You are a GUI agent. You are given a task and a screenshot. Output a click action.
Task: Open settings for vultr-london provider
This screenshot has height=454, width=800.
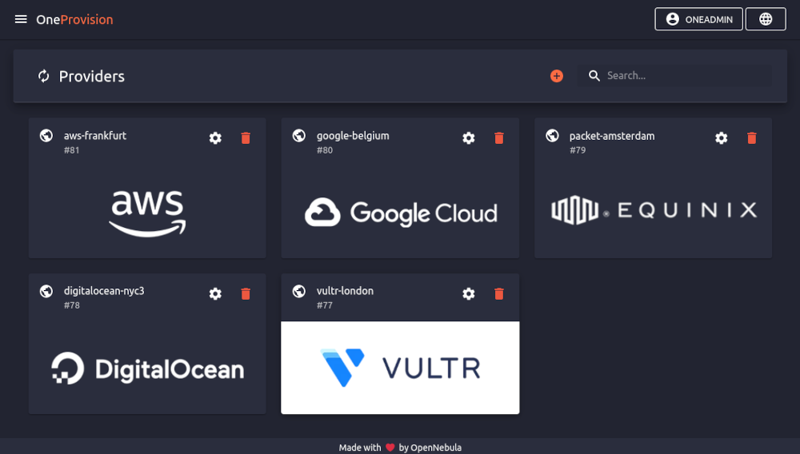468,293
